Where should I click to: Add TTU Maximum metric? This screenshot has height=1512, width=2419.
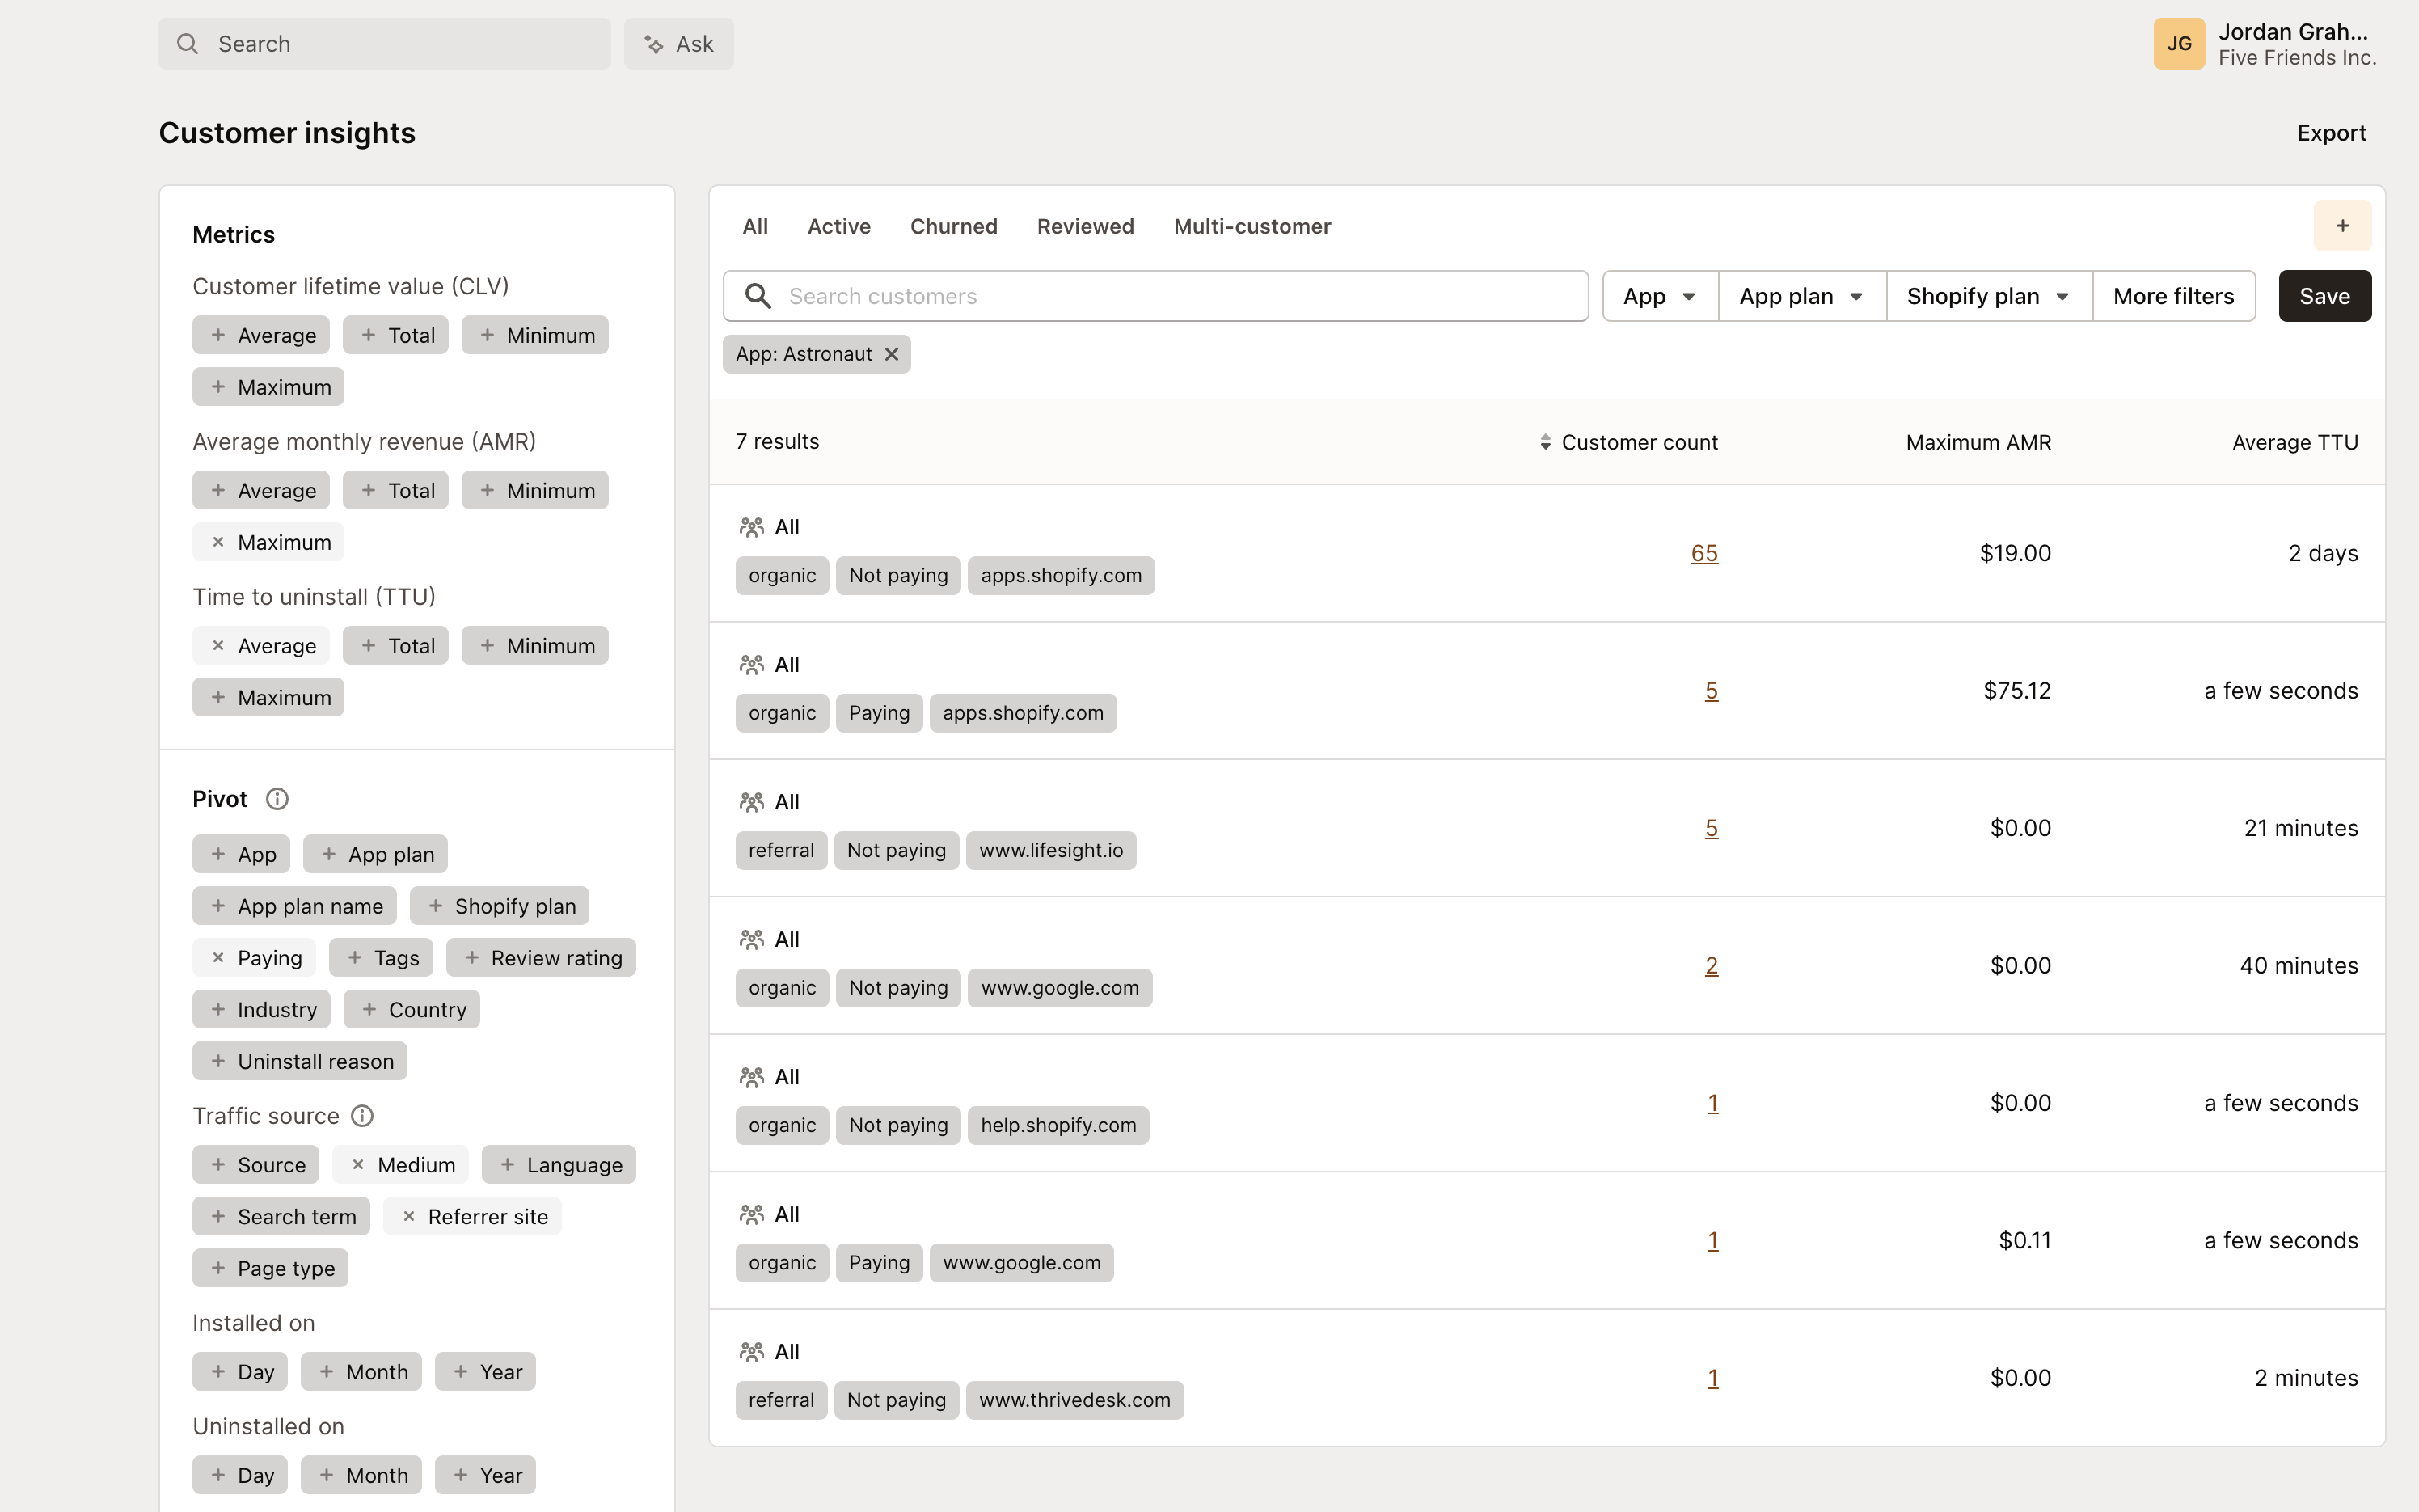[268, 698]
